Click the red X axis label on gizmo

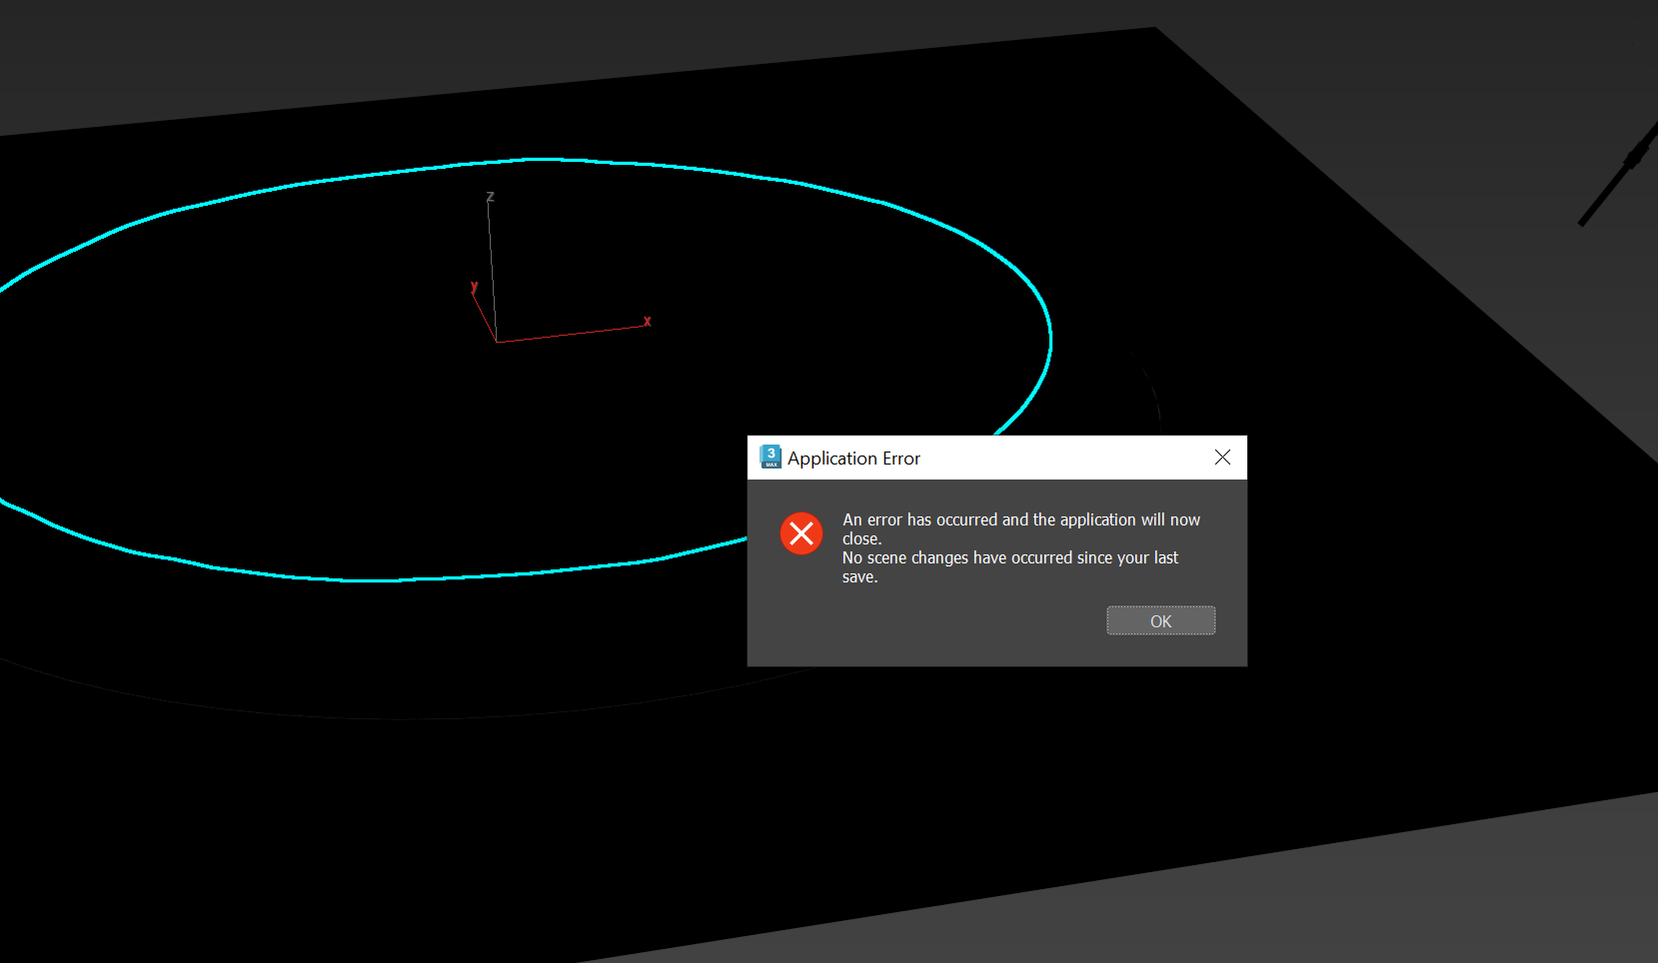[648, 322]
